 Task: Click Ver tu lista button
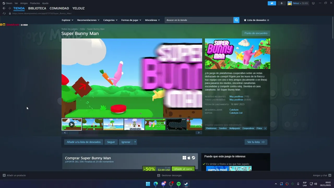[256, 142]
